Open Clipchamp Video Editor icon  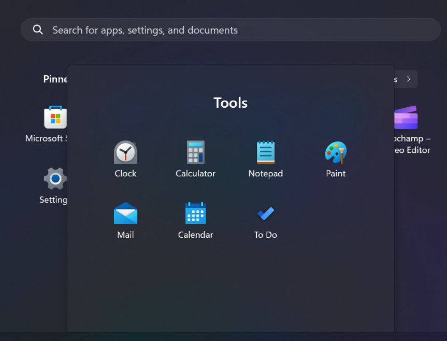(406, 118)
